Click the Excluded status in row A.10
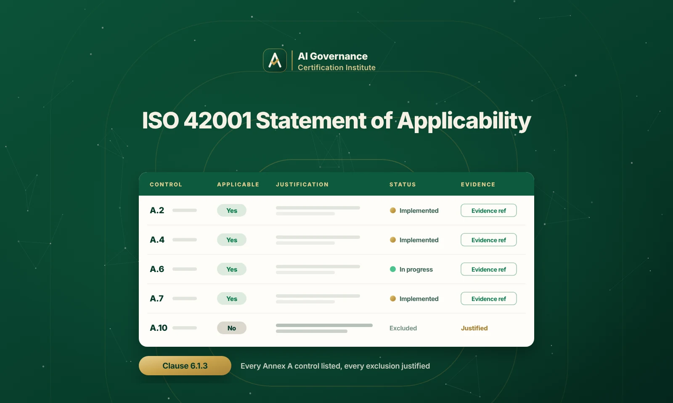This screenshot has height=403, width=673. tap(403, 328)
